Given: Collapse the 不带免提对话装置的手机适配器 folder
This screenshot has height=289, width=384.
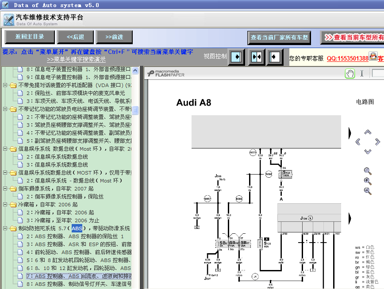Looking at the screenshot, I should pos(5,85).
